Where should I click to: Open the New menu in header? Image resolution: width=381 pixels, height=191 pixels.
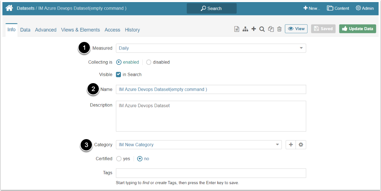click(311, 8)
